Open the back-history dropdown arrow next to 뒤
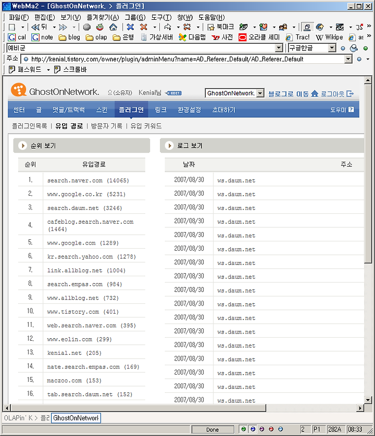 coord(54,27)
